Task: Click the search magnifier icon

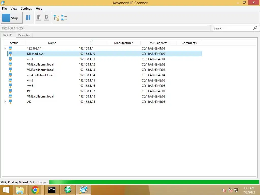Action: tap(255, 28)
